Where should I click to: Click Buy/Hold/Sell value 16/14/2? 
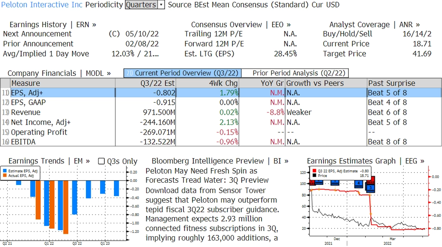tap(417, 34)
